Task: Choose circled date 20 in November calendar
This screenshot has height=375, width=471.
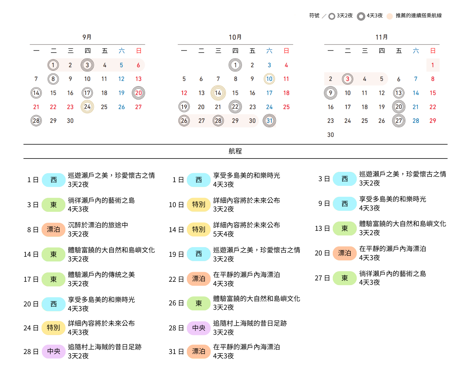Action: tap(399, 107)
